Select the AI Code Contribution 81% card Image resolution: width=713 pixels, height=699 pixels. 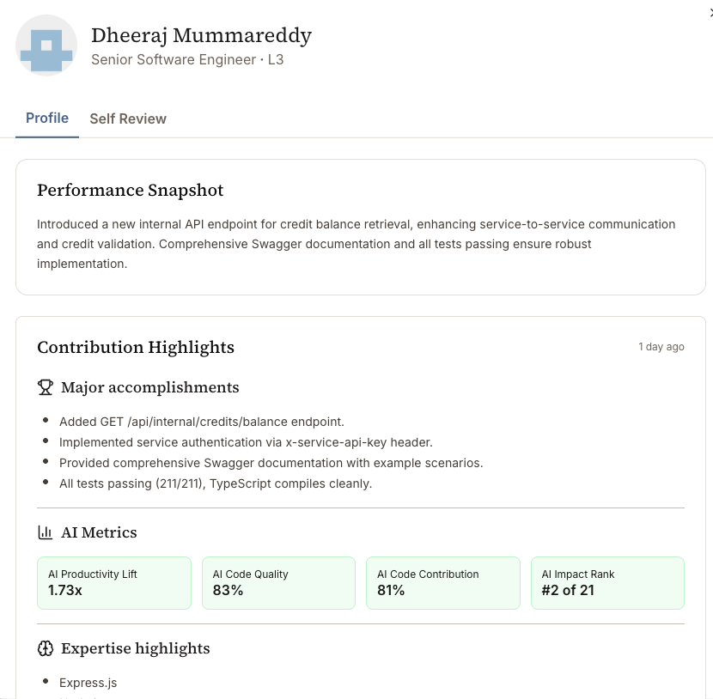pyautogui.click(x=443, y=583)
